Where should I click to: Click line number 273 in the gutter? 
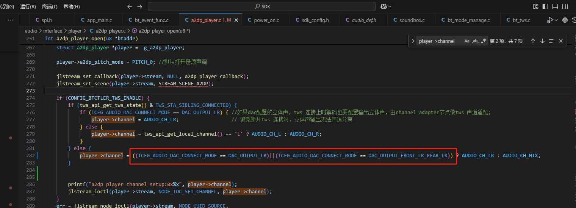tap(31, 91)
